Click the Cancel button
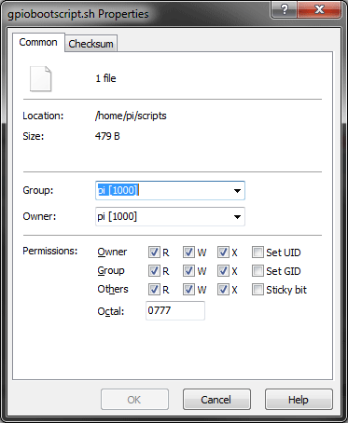The height and width of the screenshot is (423, 348). [x=216, y=400]
